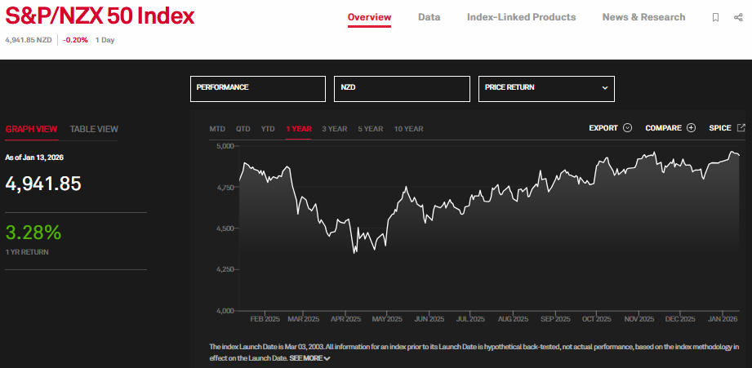The image size is (752, 368).
Task: Click the JAN 2026 axis label
Action: [x=723, y=319]
